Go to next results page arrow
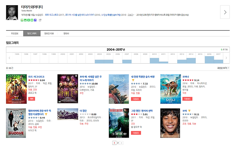This screenshot has width=234, height=149. [x=122, y=143]
